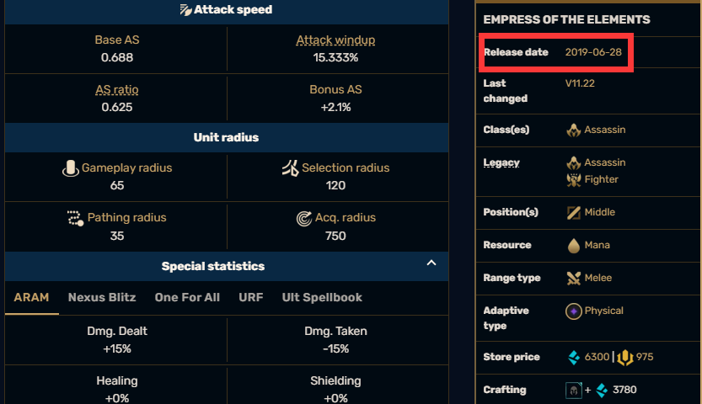Click the Selection radius icon
This screenshot has width=702, height=404.
(291, 168)
